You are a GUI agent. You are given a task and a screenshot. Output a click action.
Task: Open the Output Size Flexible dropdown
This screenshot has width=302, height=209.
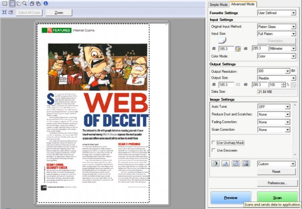(x=276, y=78)
